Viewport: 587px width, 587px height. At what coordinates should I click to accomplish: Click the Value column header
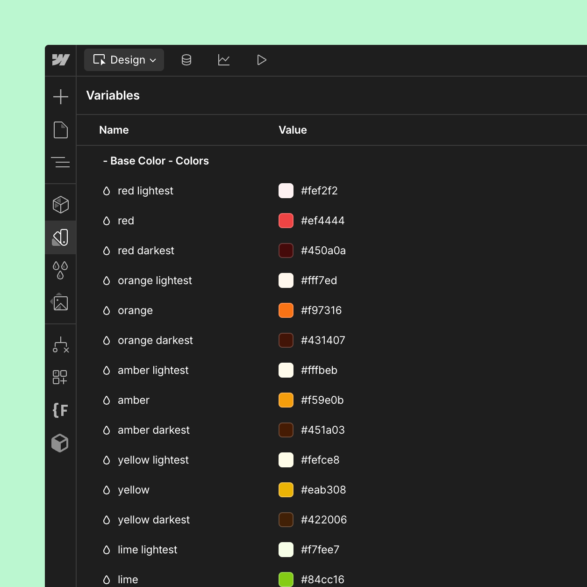pos(293,130)
